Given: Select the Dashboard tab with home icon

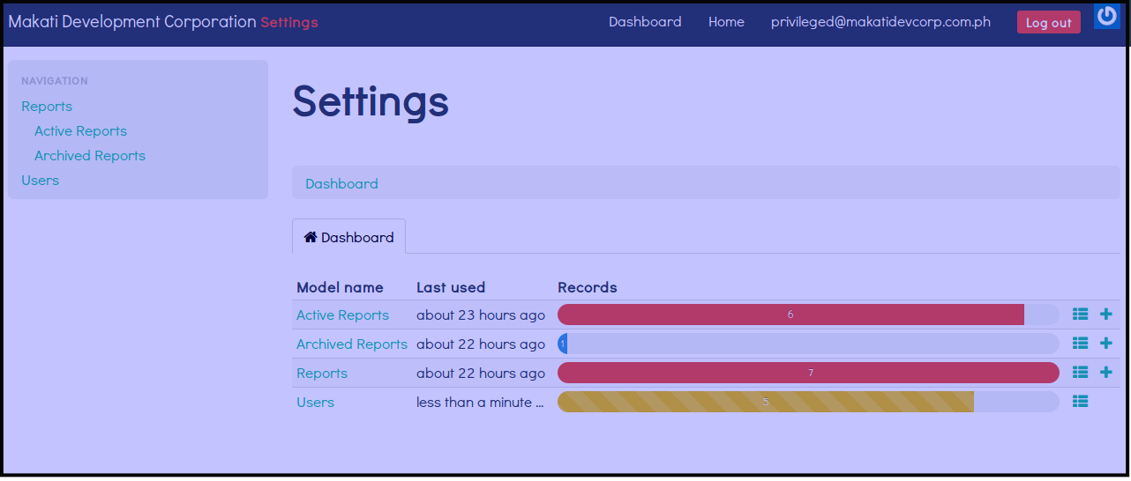Looking at the screenshot, I should tap(349, 237).
